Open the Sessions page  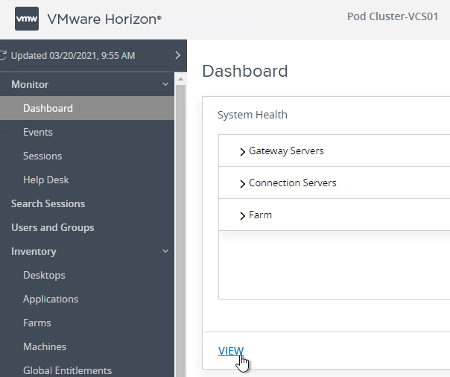click(x=42, y=156)
